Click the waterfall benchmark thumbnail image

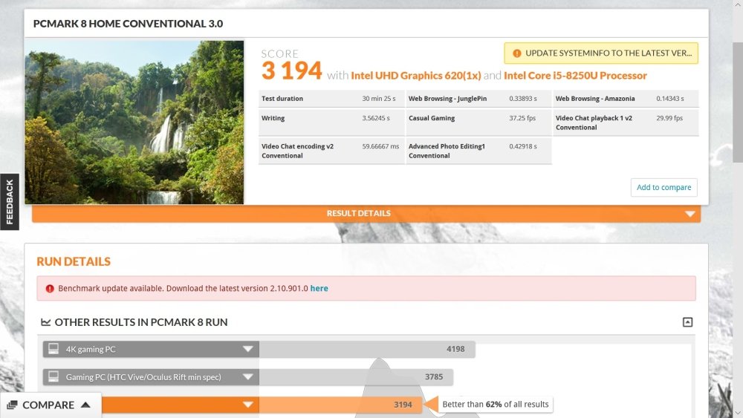[134, 123]
